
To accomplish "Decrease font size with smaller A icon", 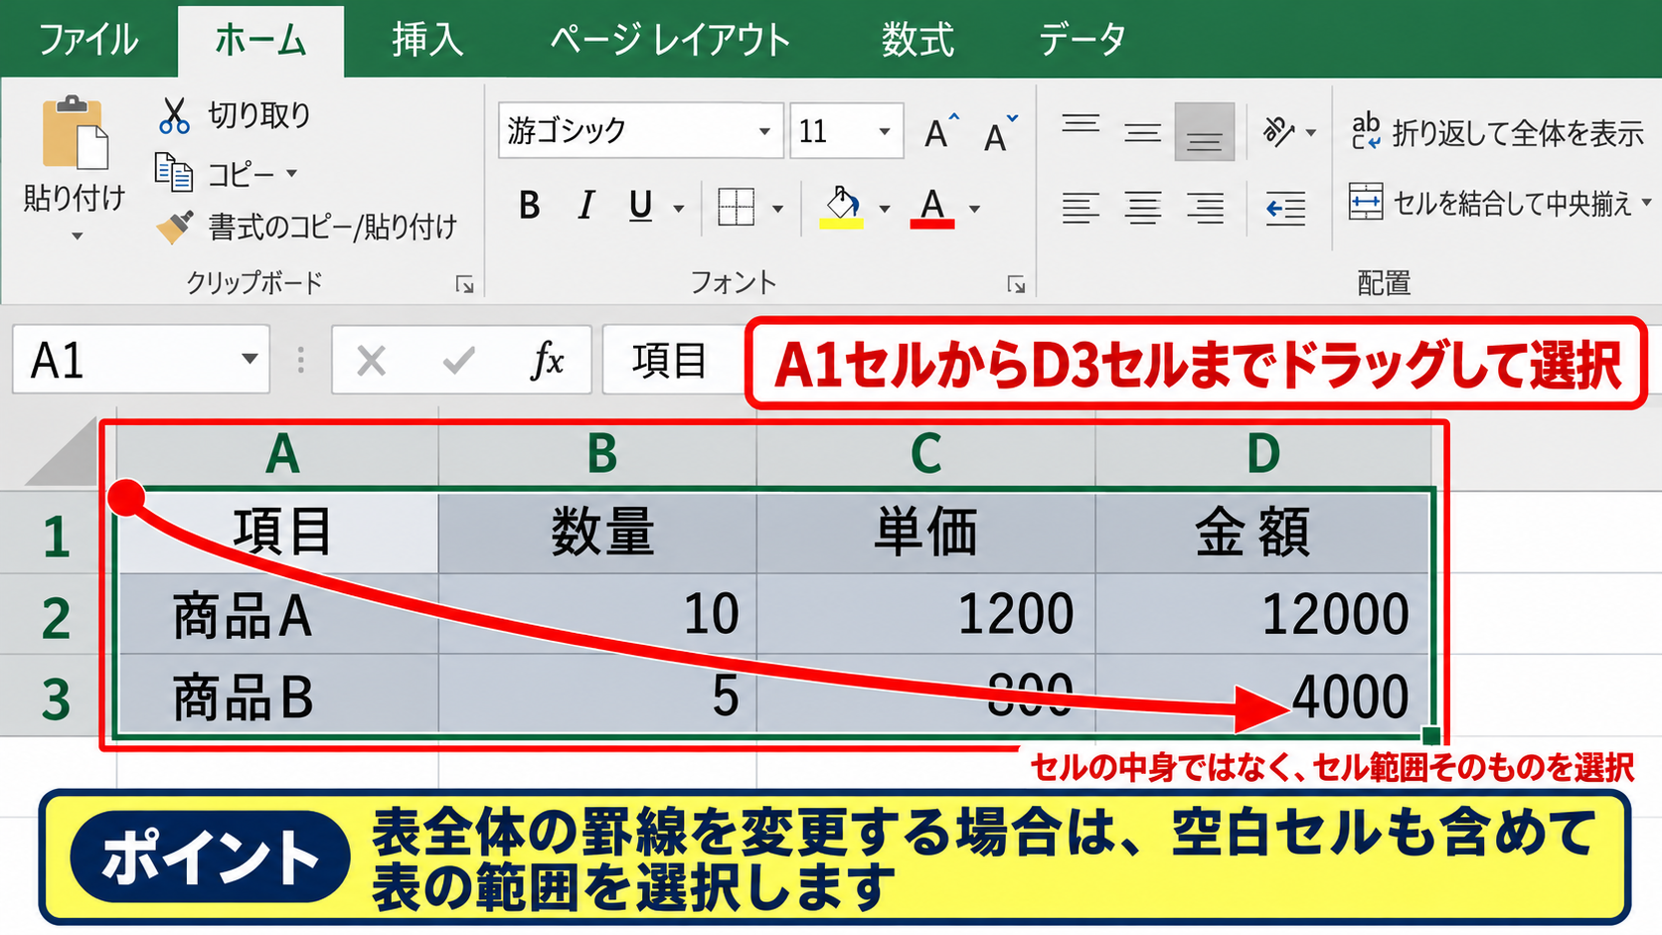I will coord(1000,132).
